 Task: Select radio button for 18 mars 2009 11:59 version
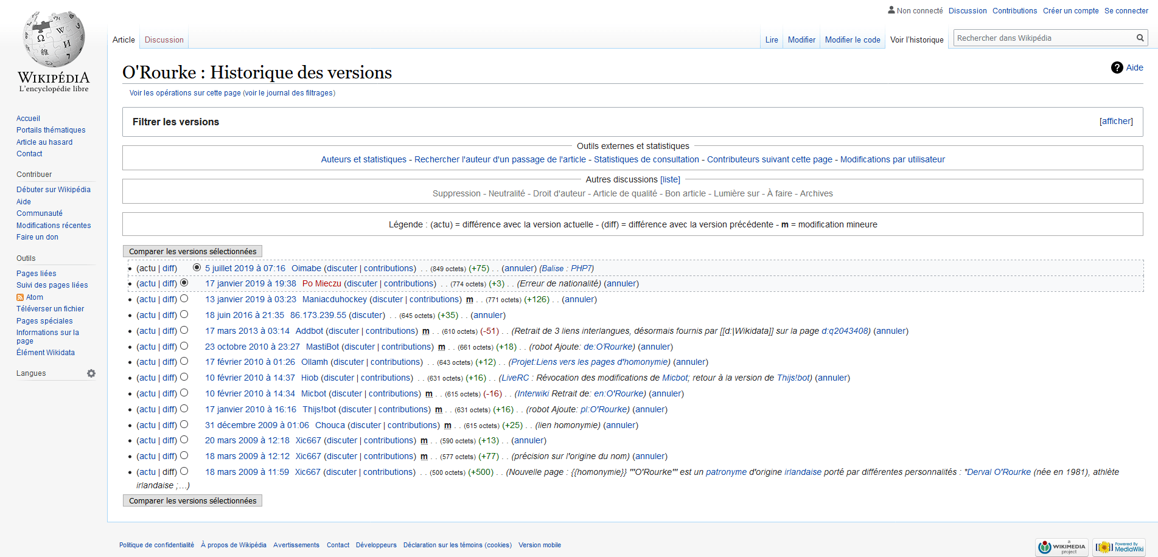[184, 471]
